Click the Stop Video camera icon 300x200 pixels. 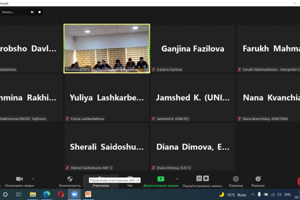tap(19, 179)
